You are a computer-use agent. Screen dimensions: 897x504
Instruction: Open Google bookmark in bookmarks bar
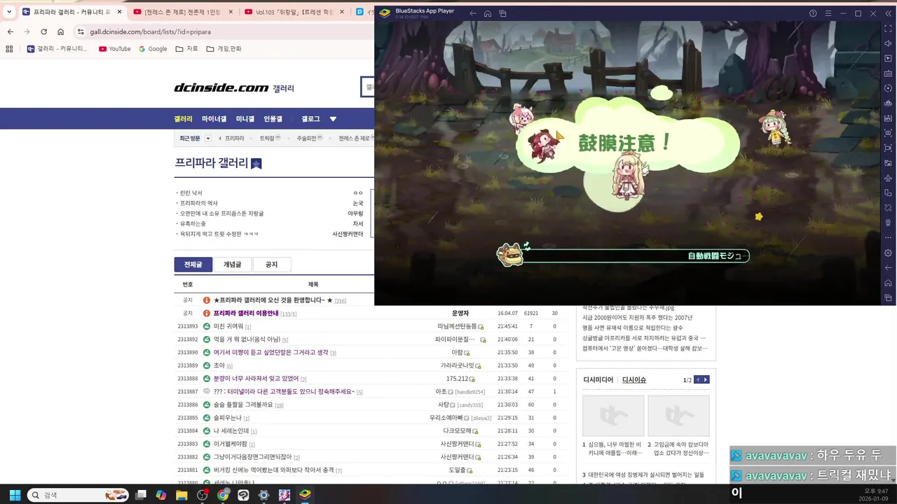[153, 49]
